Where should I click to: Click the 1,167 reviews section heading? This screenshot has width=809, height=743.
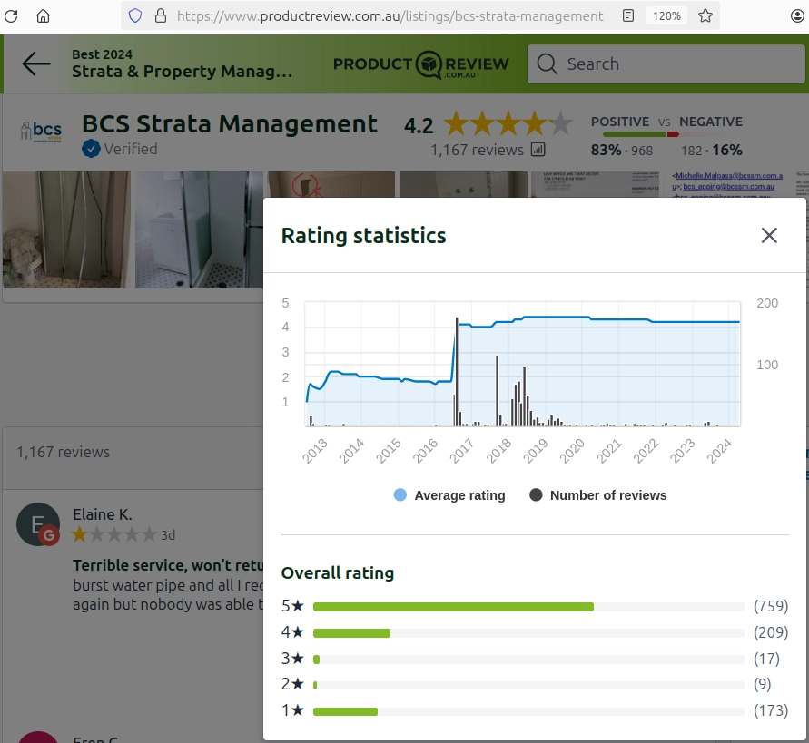(x=63, y=452)
